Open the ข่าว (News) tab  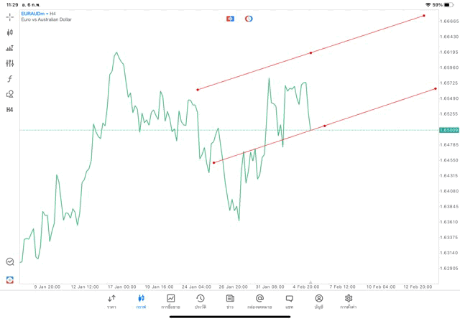230,301
